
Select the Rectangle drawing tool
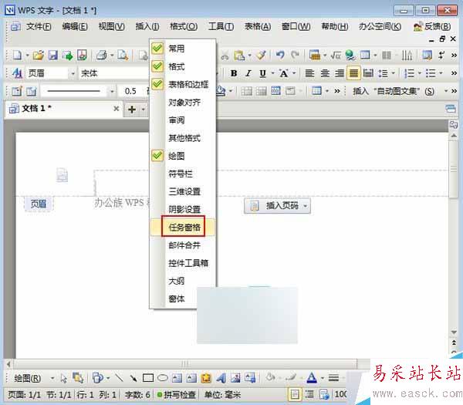click(148, 377)
